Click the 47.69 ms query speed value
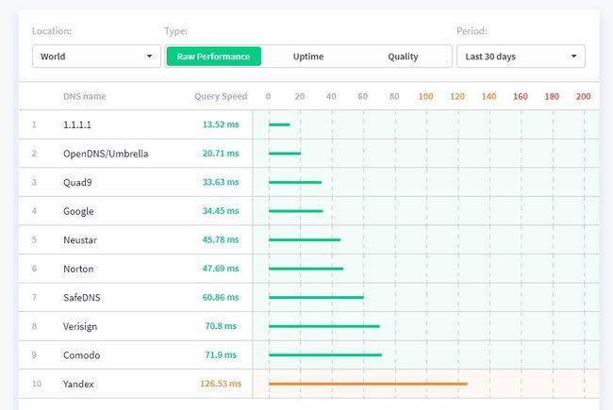 (x=221, y=269)
